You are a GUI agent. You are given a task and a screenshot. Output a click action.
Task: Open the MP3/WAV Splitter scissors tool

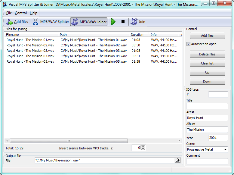pyautogui.click(x=35, y=22)
